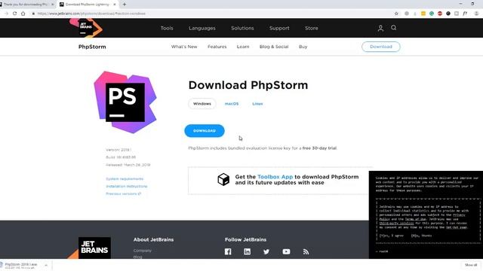The width and height of the screenshot is (483, 271).
Task: Select the Linux platform tab
Action: [x=257, y=104]
